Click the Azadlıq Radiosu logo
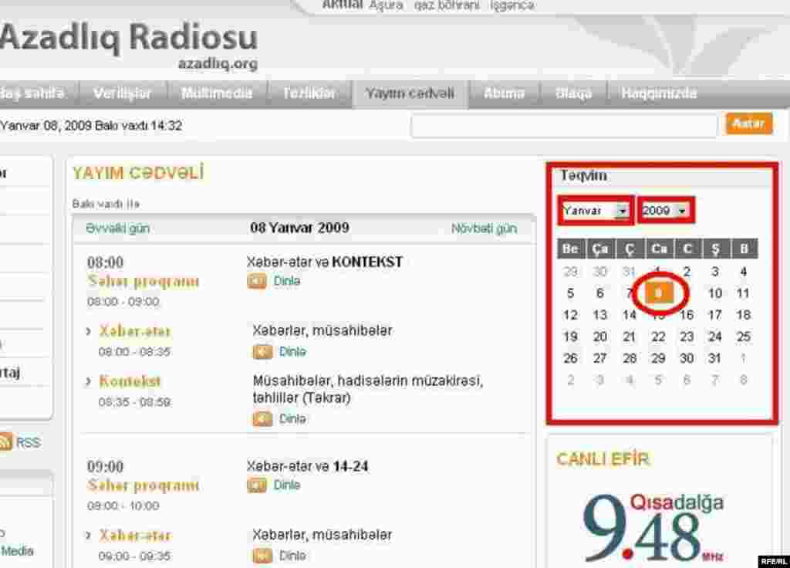This screenshot has width=790, height=568. pos(130,36)
